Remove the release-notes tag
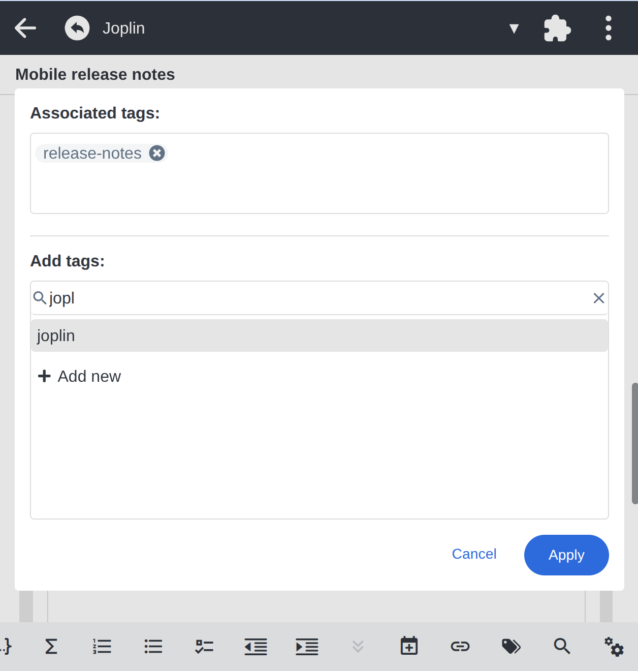 (157, 153)
